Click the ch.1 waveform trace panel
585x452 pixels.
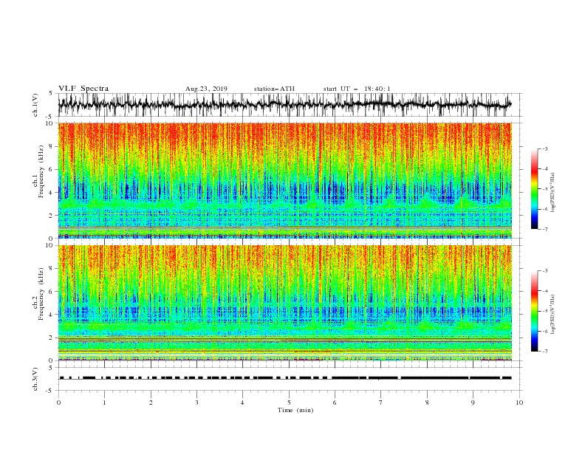click(x=290, y=105)
